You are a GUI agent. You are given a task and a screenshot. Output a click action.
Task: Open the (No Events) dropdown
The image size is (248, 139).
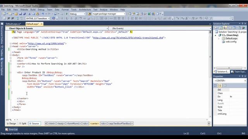click(x=210, y=28)
